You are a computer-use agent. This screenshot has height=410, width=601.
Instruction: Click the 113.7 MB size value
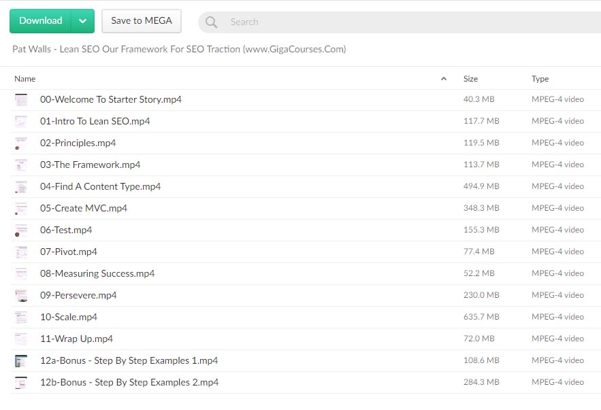pos(481,165)
